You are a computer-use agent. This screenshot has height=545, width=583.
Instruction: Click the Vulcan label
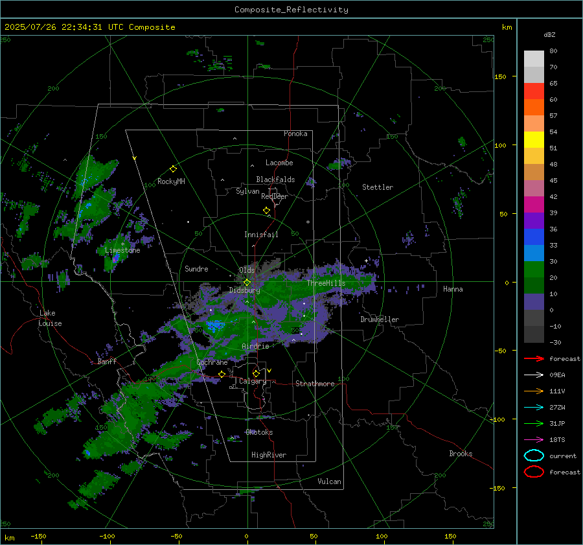tap(330, 481)
